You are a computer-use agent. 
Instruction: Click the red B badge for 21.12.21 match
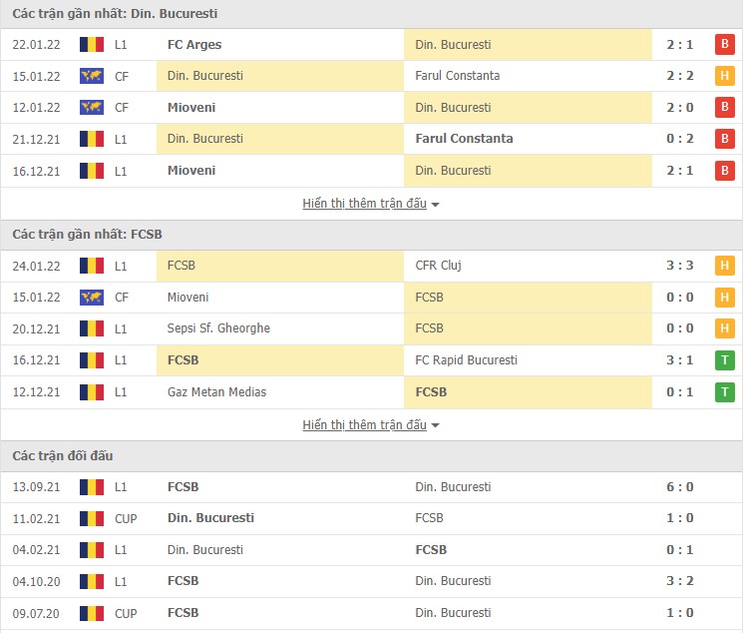(x=725, y=139)
